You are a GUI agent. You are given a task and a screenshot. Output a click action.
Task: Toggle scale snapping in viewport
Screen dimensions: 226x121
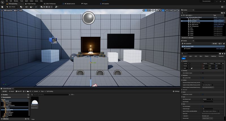coord(168,10)
